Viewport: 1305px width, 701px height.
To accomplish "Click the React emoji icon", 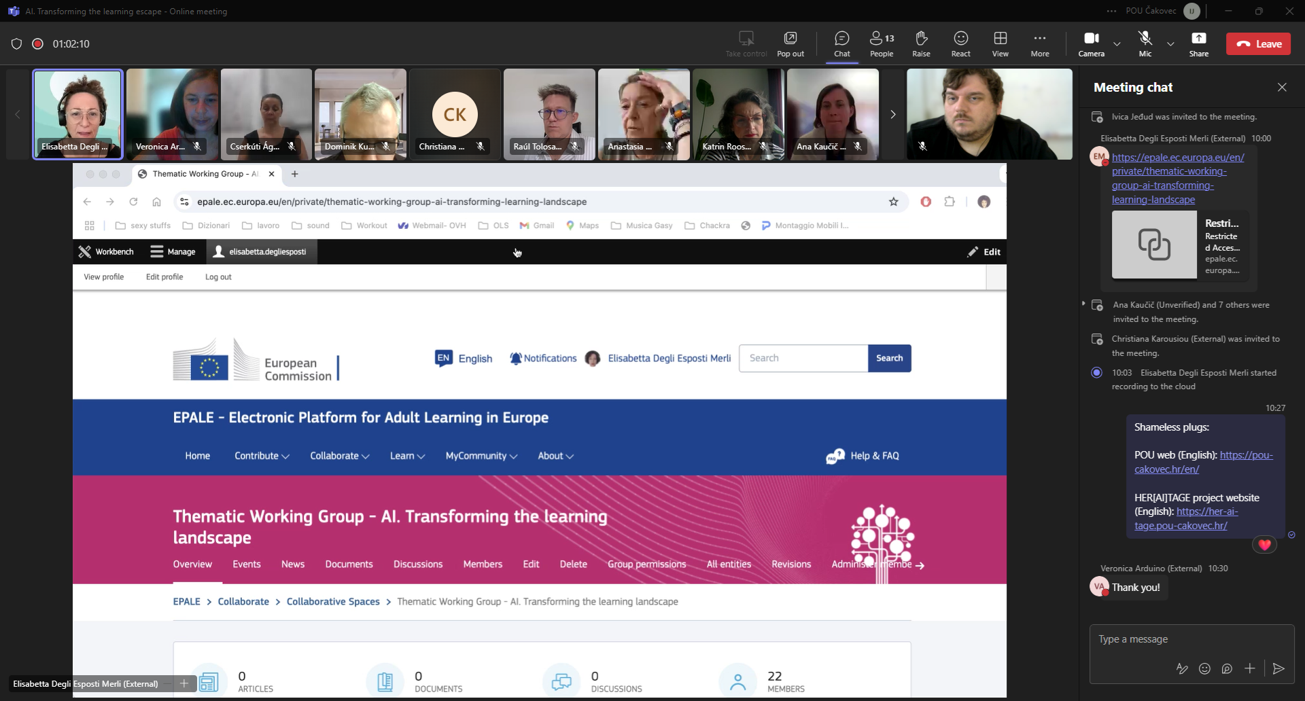I will [x=960, y=43].
